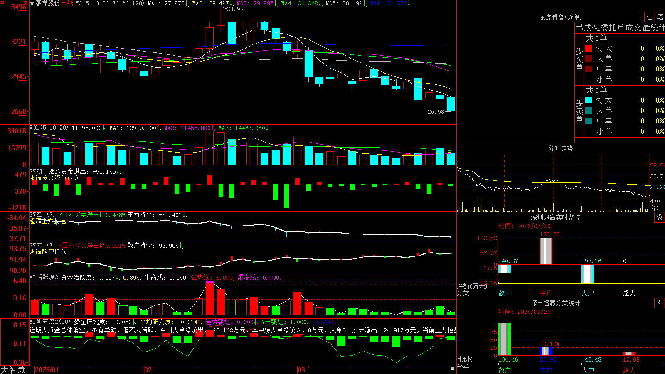
Task: Click the dark red 大单 swatch under 委买单
Action: point(589,59)
